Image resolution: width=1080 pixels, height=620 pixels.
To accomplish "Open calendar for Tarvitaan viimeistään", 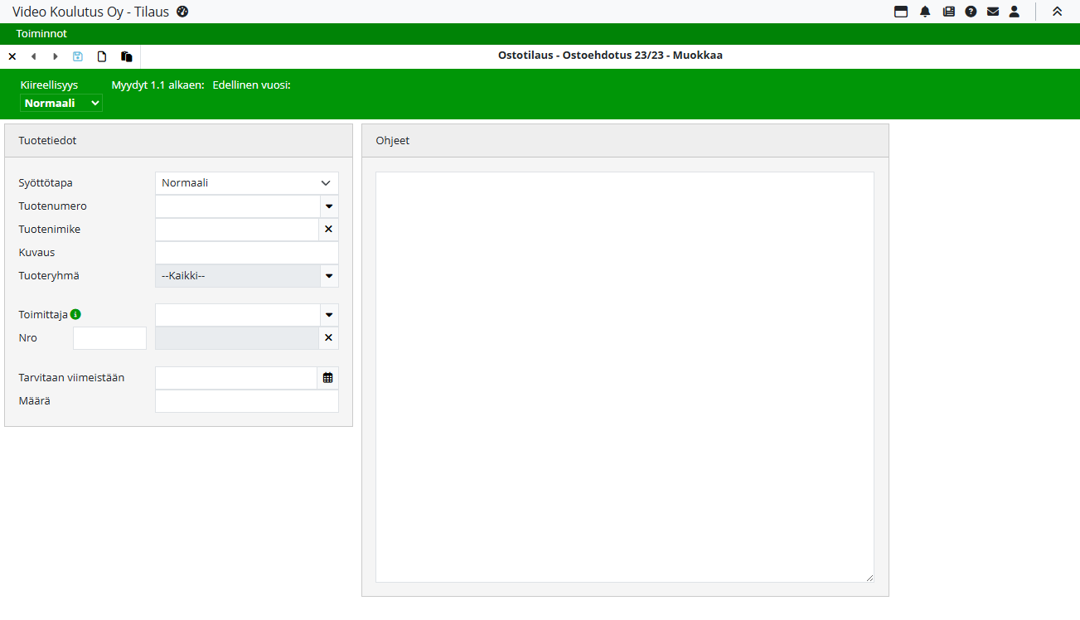I will (x=328, y=378).
